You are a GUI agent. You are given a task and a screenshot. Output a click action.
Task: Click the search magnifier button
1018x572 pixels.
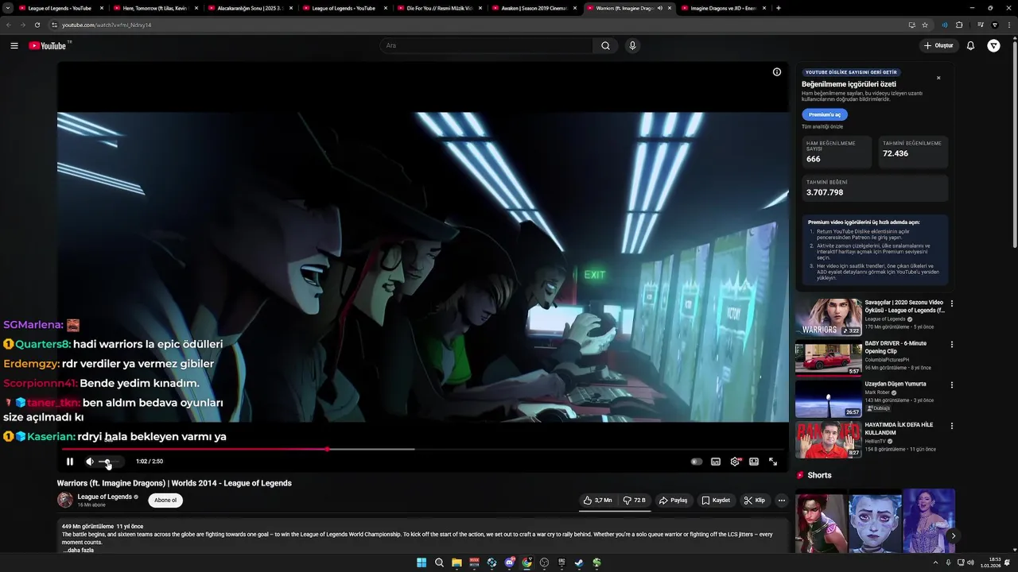click(x=605, y=46)
